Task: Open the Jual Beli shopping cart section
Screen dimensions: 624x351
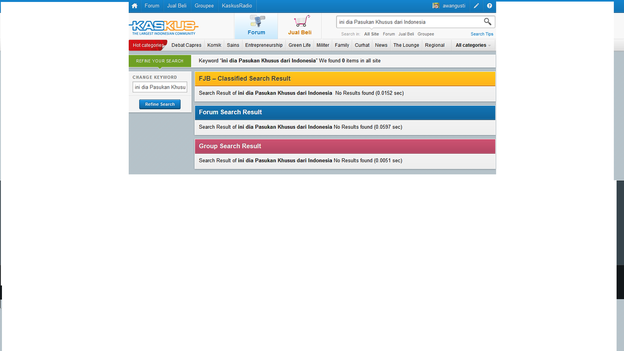Action: coord(300,26)
